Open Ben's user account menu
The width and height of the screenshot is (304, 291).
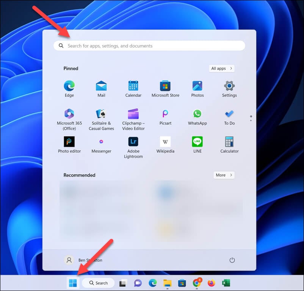click(83, 260)
